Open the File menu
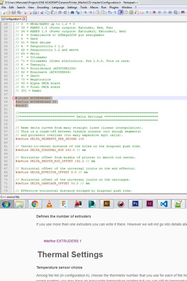 (4, 7)
